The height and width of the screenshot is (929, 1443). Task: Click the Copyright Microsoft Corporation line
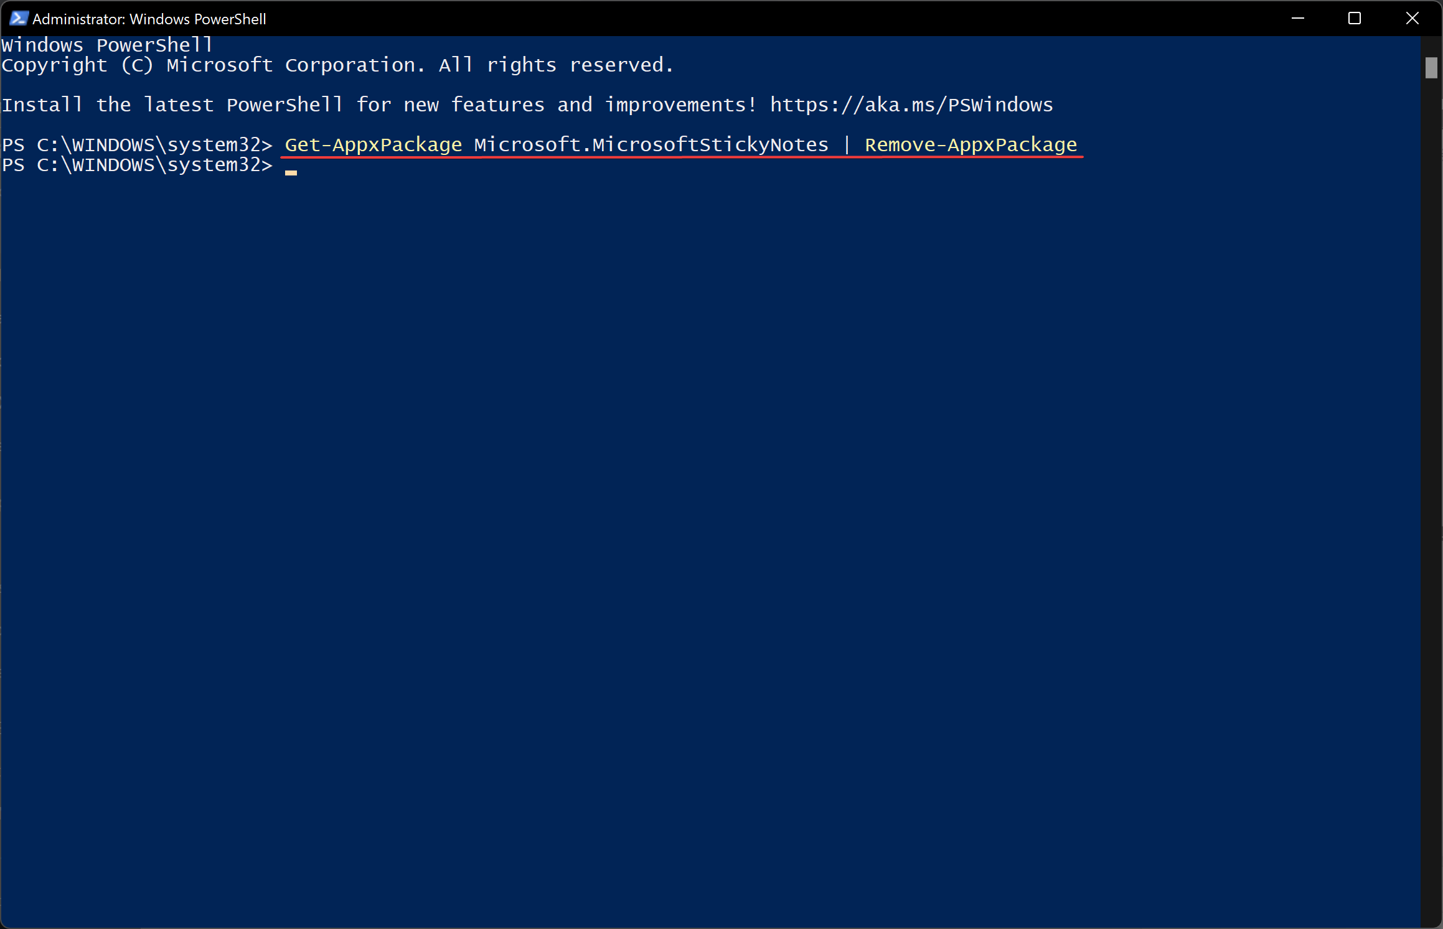click(x=337, y=65)
